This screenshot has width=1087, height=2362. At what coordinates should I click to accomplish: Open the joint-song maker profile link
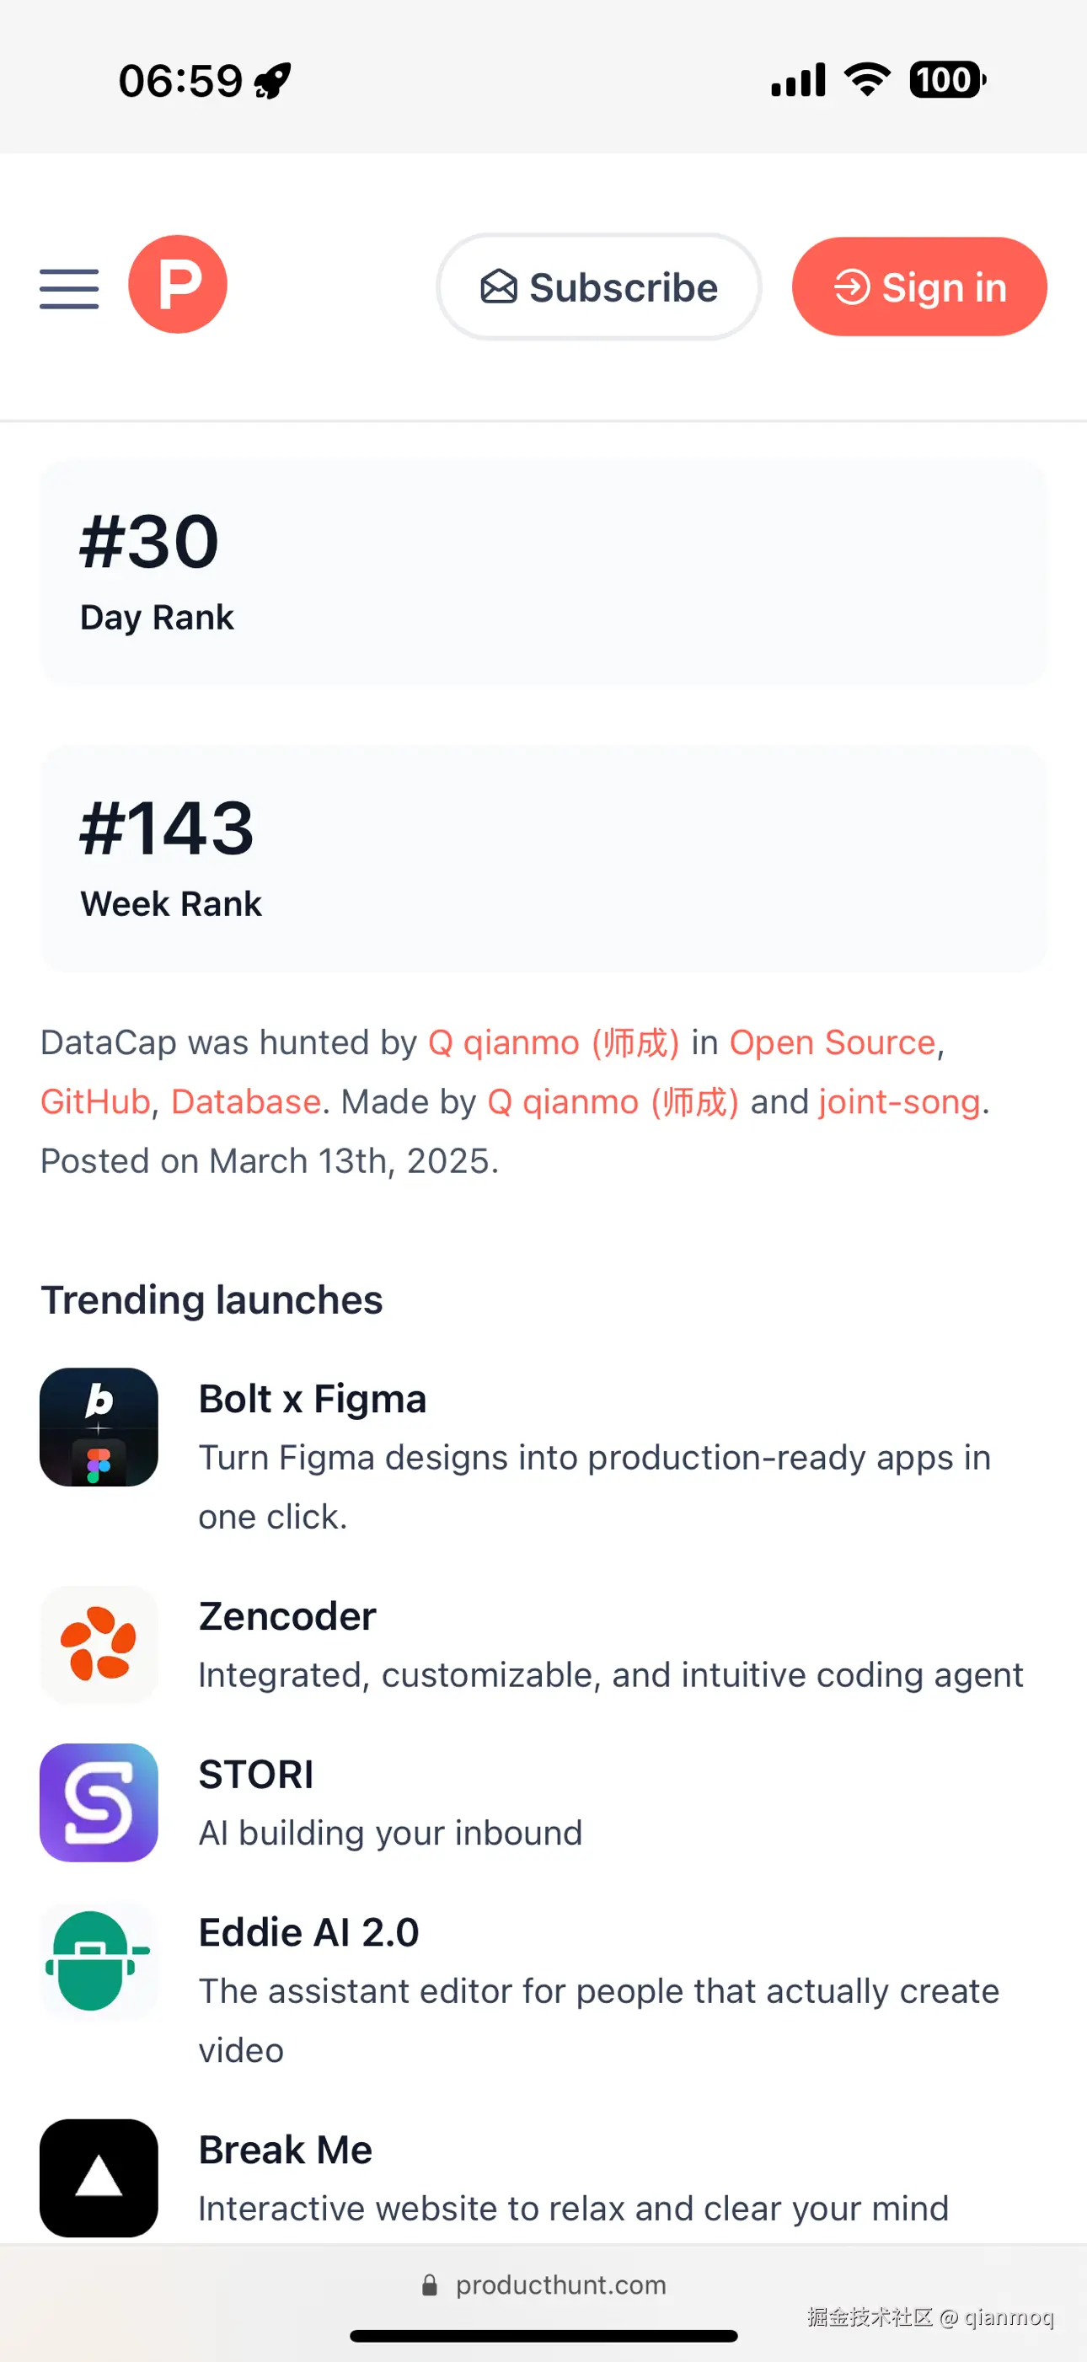(899, 1101)
